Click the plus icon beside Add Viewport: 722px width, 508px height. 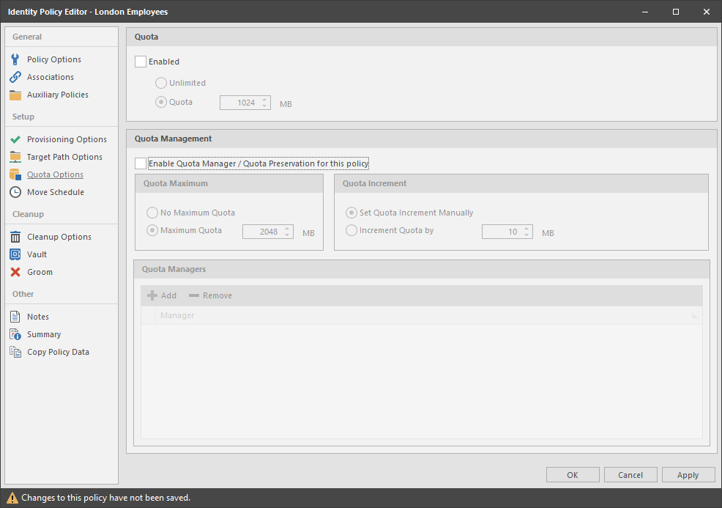[152, 295]
